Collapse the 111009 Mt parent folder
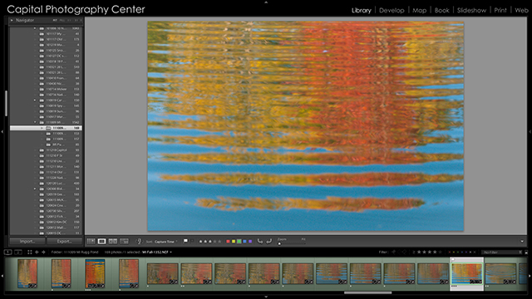Screen dimensions: 532x299 point(35,122)
